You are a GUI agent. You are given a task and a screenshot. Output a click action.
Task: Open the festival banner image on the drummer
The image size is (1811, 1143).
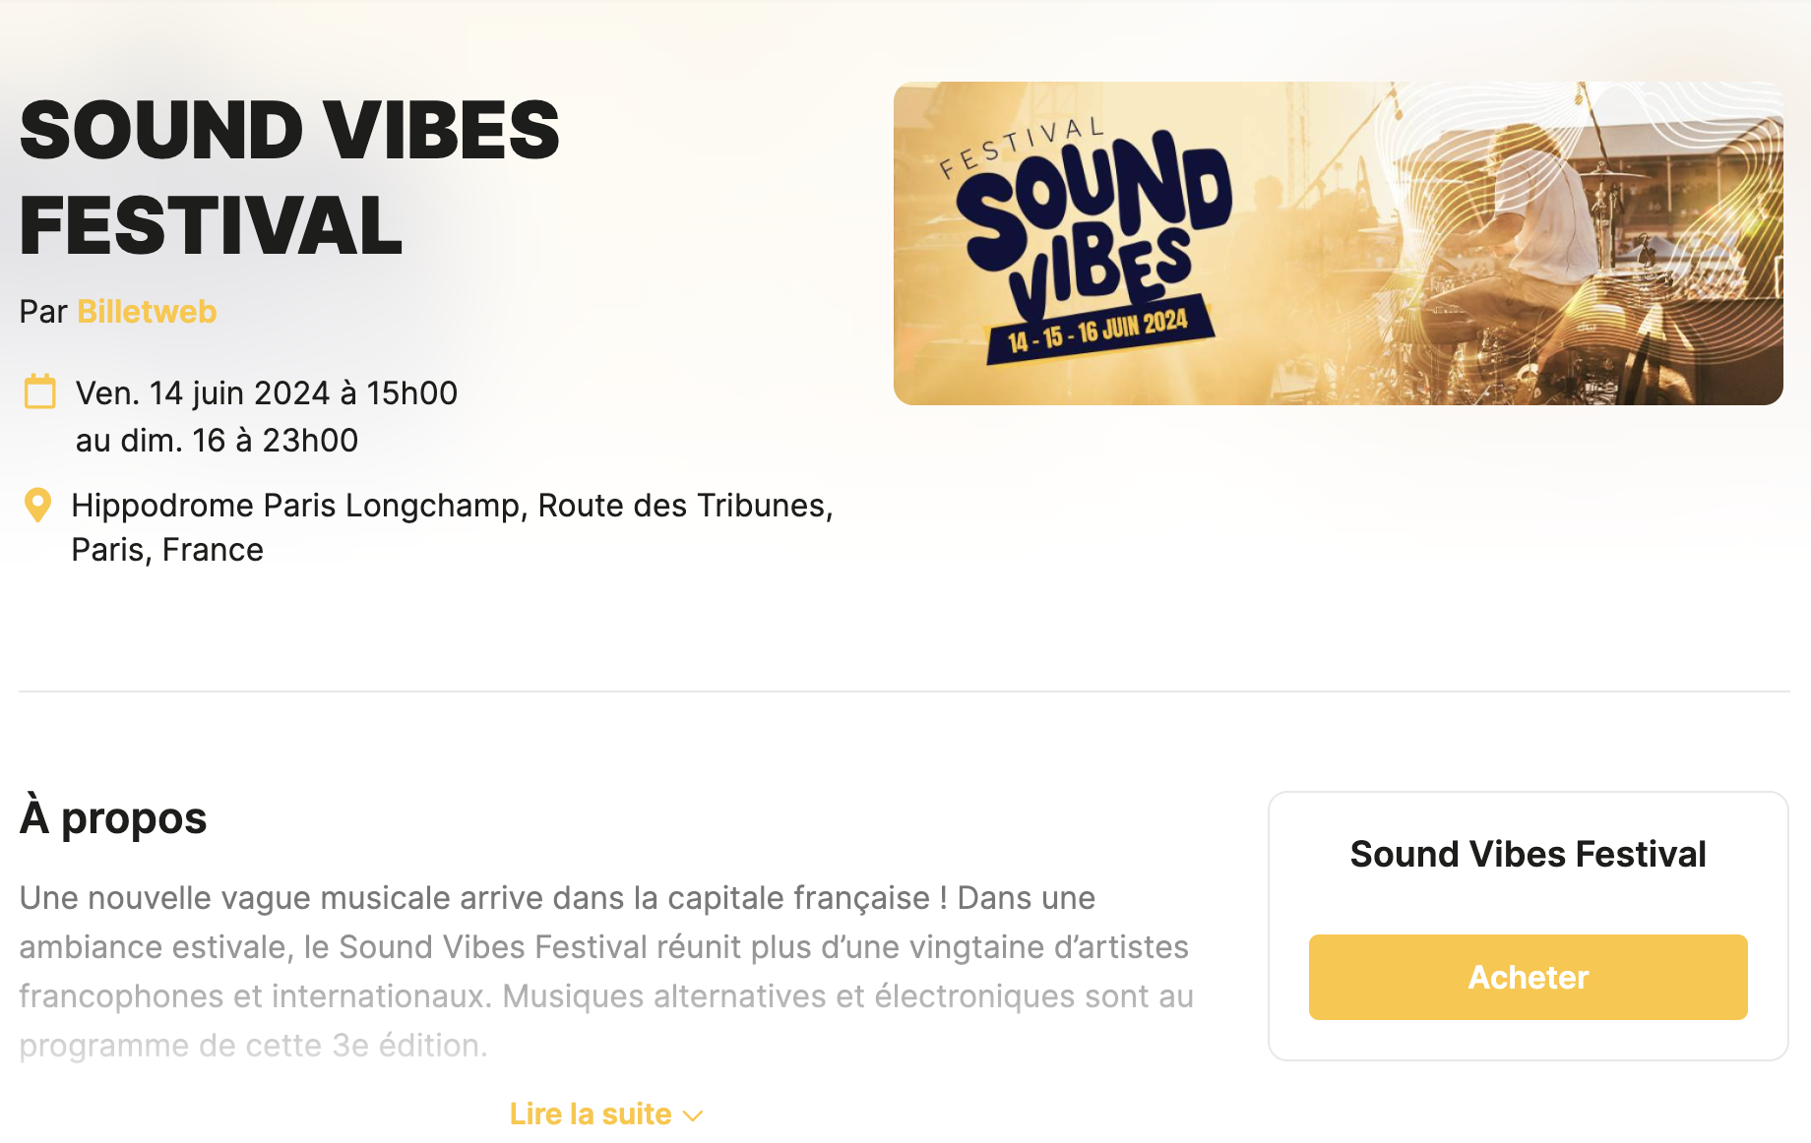point(1535,246)
